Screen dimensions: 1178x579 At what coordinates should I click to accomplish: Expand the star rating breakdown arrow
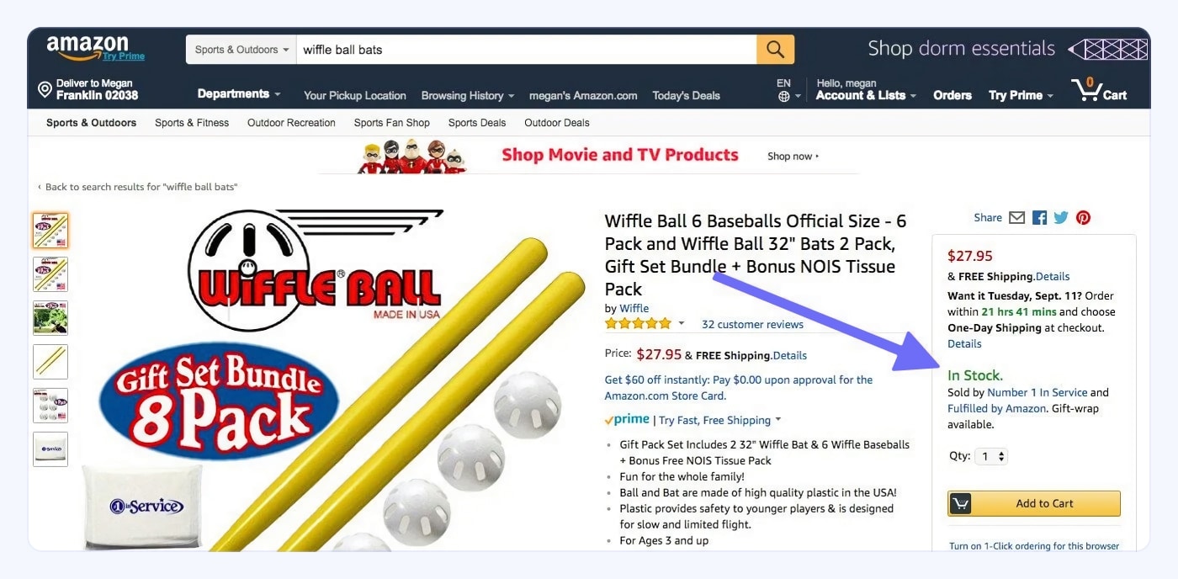click(x=682, y=324)
